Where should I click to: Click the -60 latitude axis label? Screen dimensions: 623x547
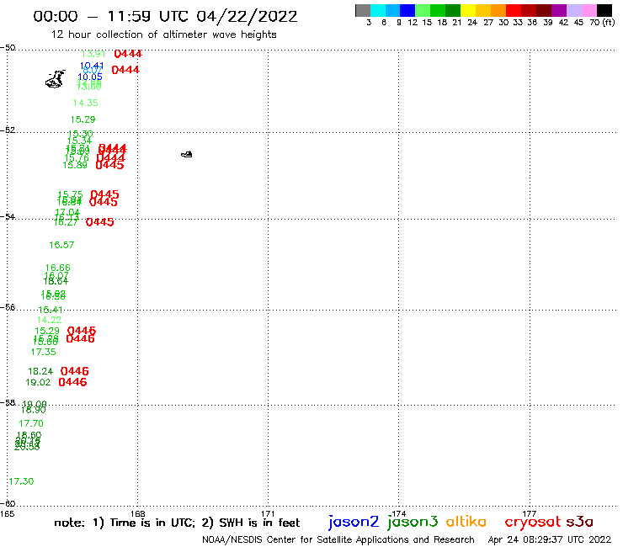(x=8, y=504)
